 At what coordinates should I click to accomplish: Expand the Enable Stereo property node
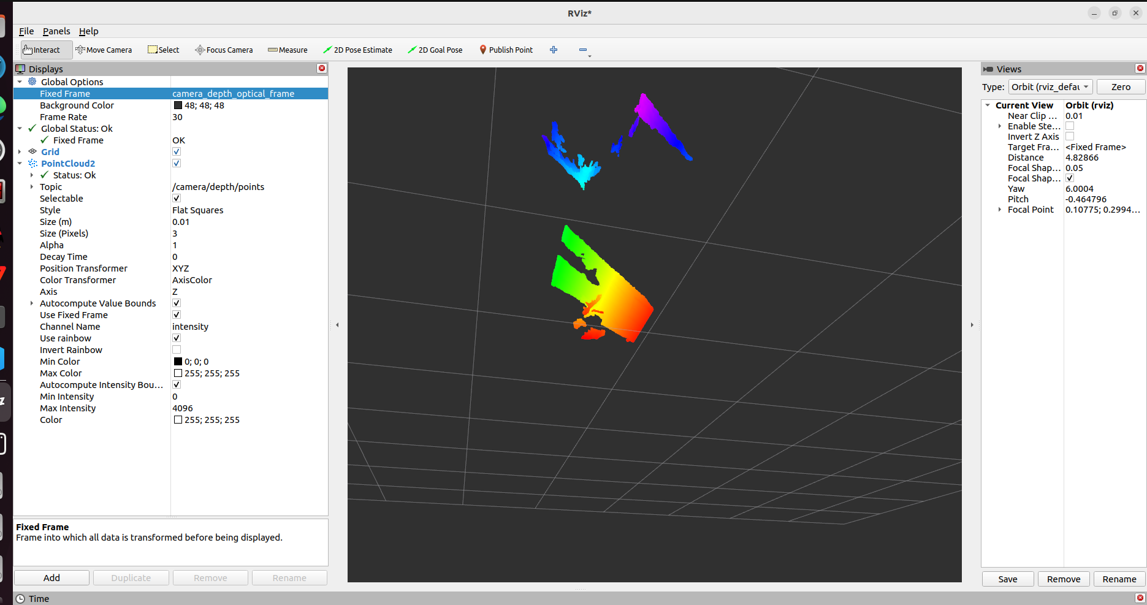point(1000,126)
